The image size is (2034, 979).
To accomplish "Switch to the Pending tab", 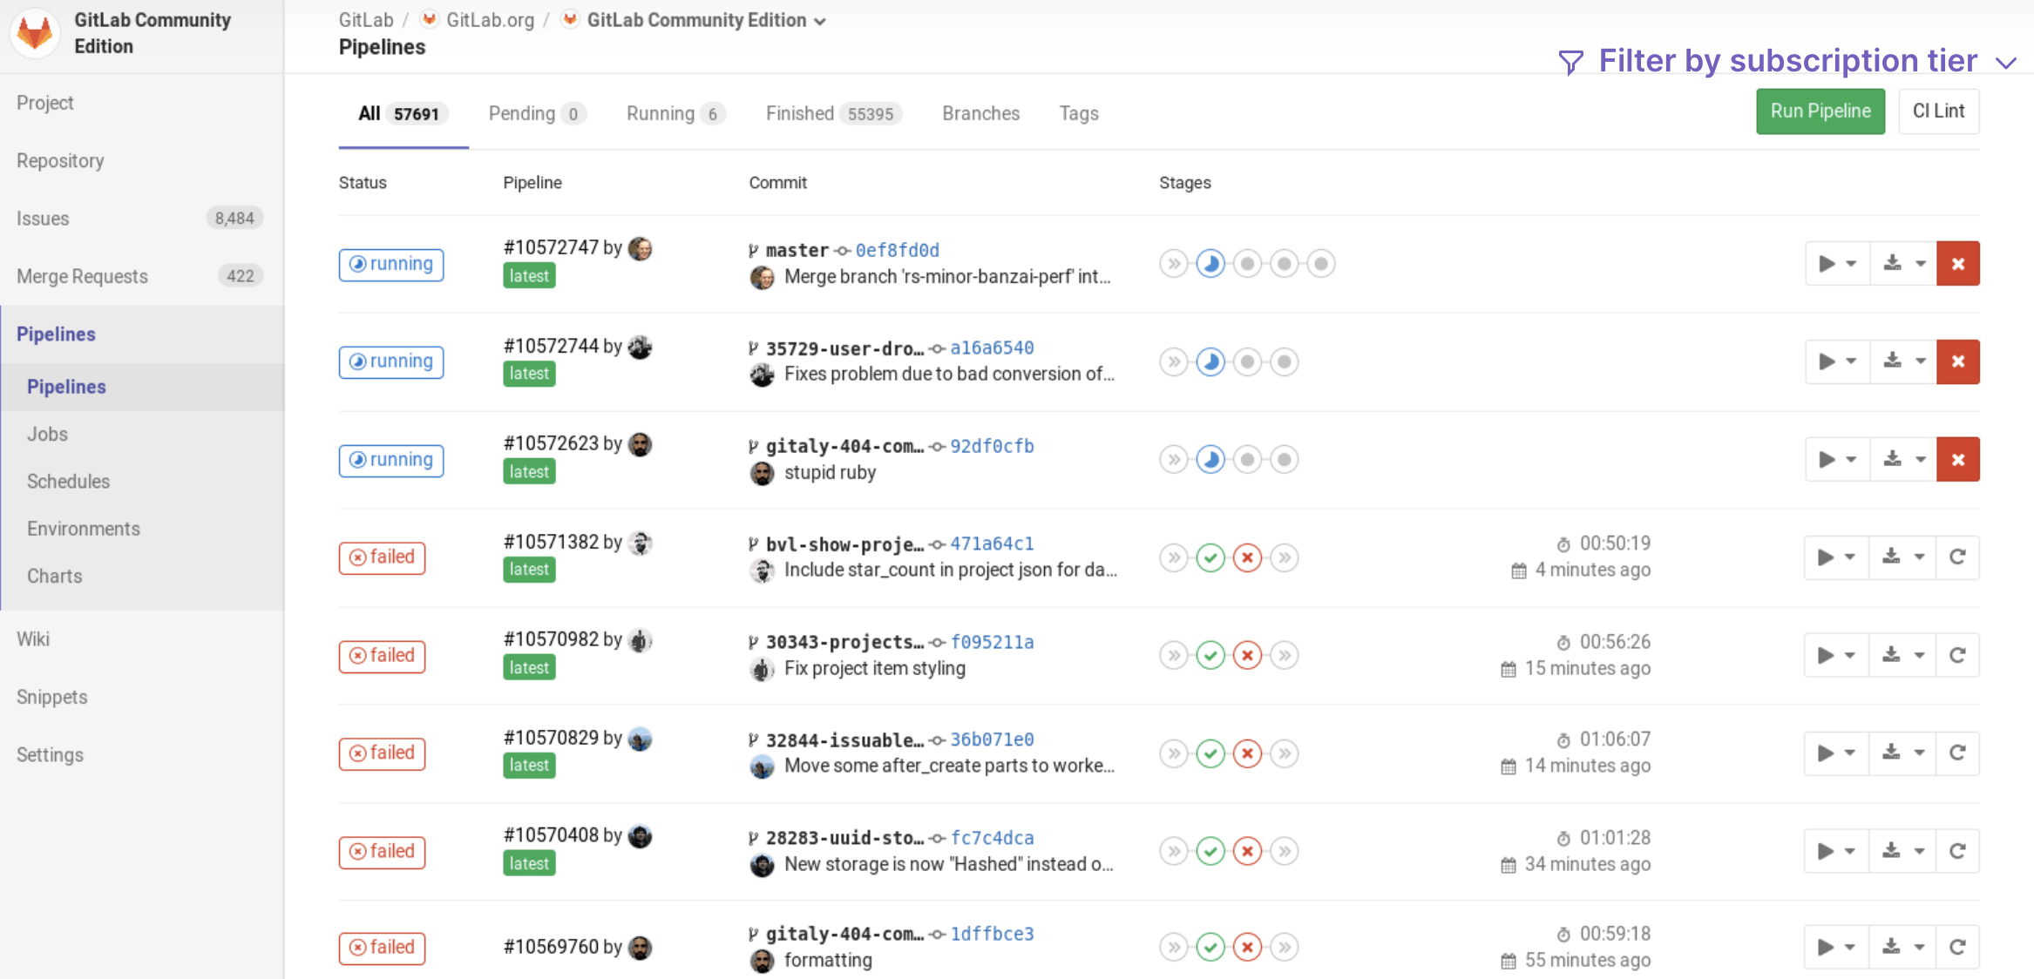I will pyautogui.click(x=537, y=114).
